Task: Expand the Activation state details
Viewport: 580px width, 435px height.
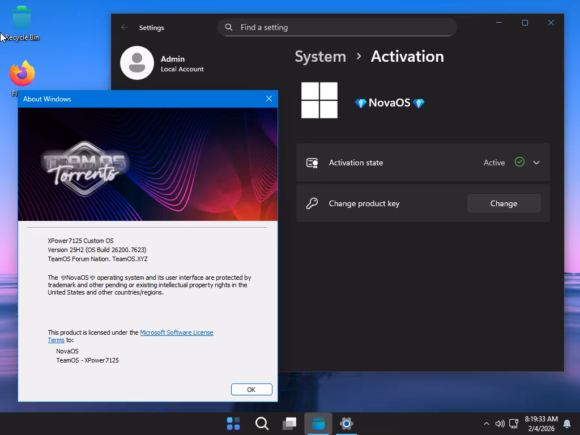Action: pos(536,163)
